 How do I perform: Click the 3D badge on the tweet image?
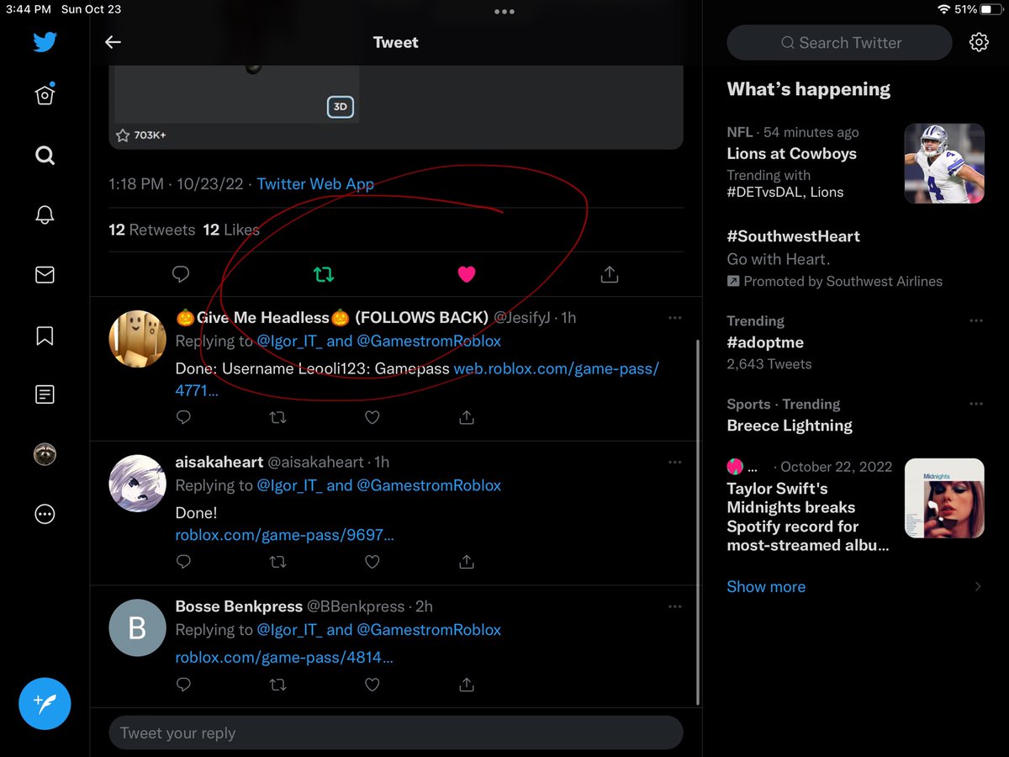340,107
